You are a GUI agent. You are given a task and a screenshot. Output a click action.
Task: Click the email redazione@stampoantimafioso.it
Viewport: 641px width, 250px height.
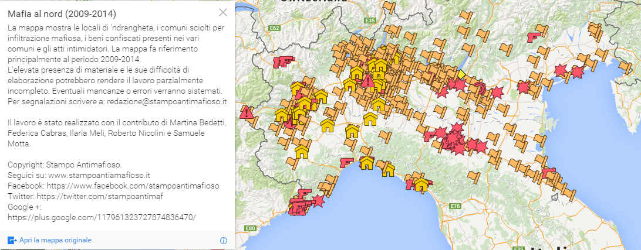[166, 101]
